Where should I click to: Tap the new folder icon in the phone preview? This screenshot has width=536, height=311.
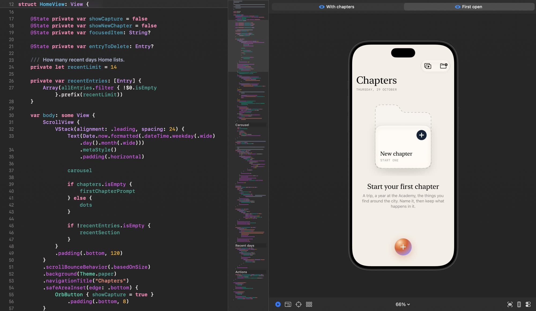tap(444, 66)
